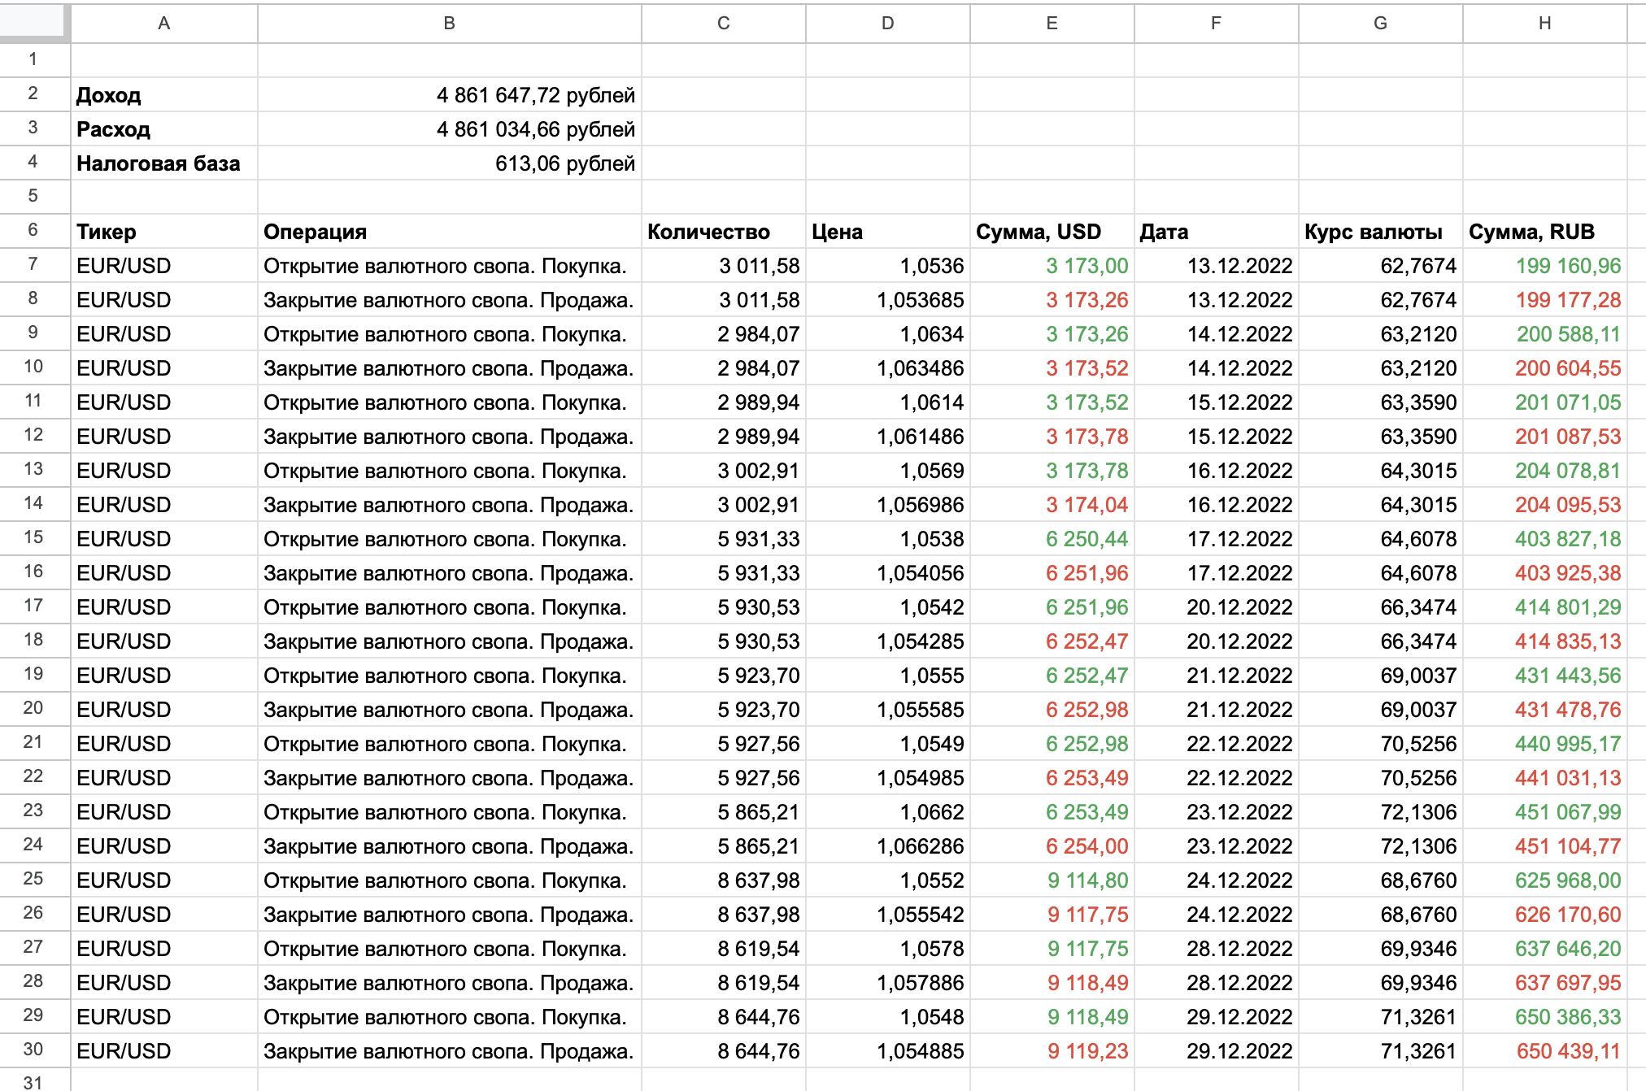Select date '16.12.2022' in row 13
The width and height of the screenshot is (1646, 1091).
tap(1217, 471)
